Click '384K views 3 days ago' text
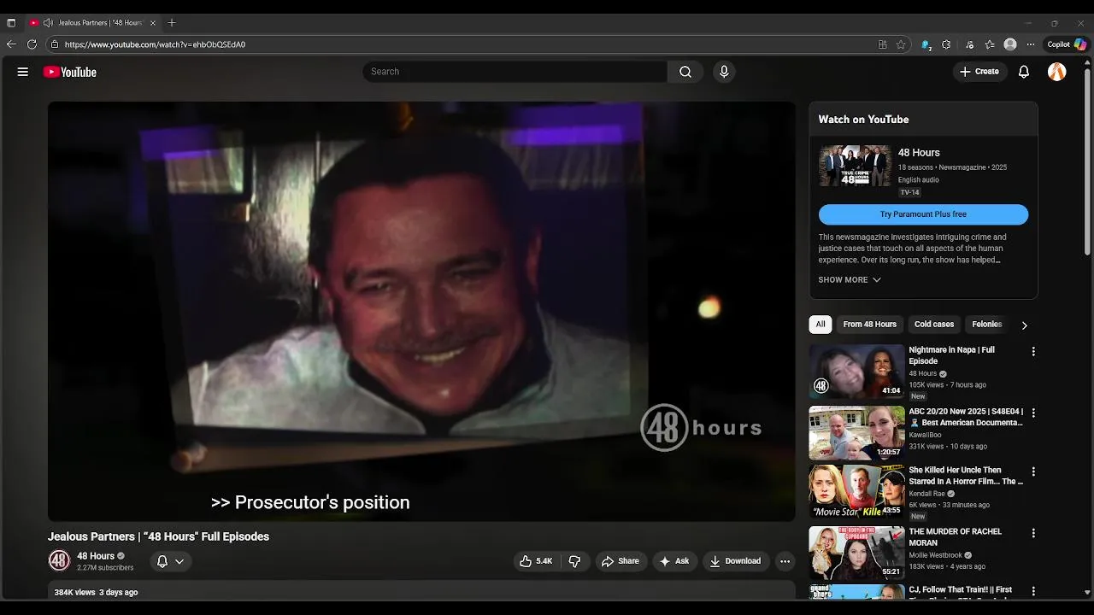This screenshot has height=615, width=1094. coord(96,592)
